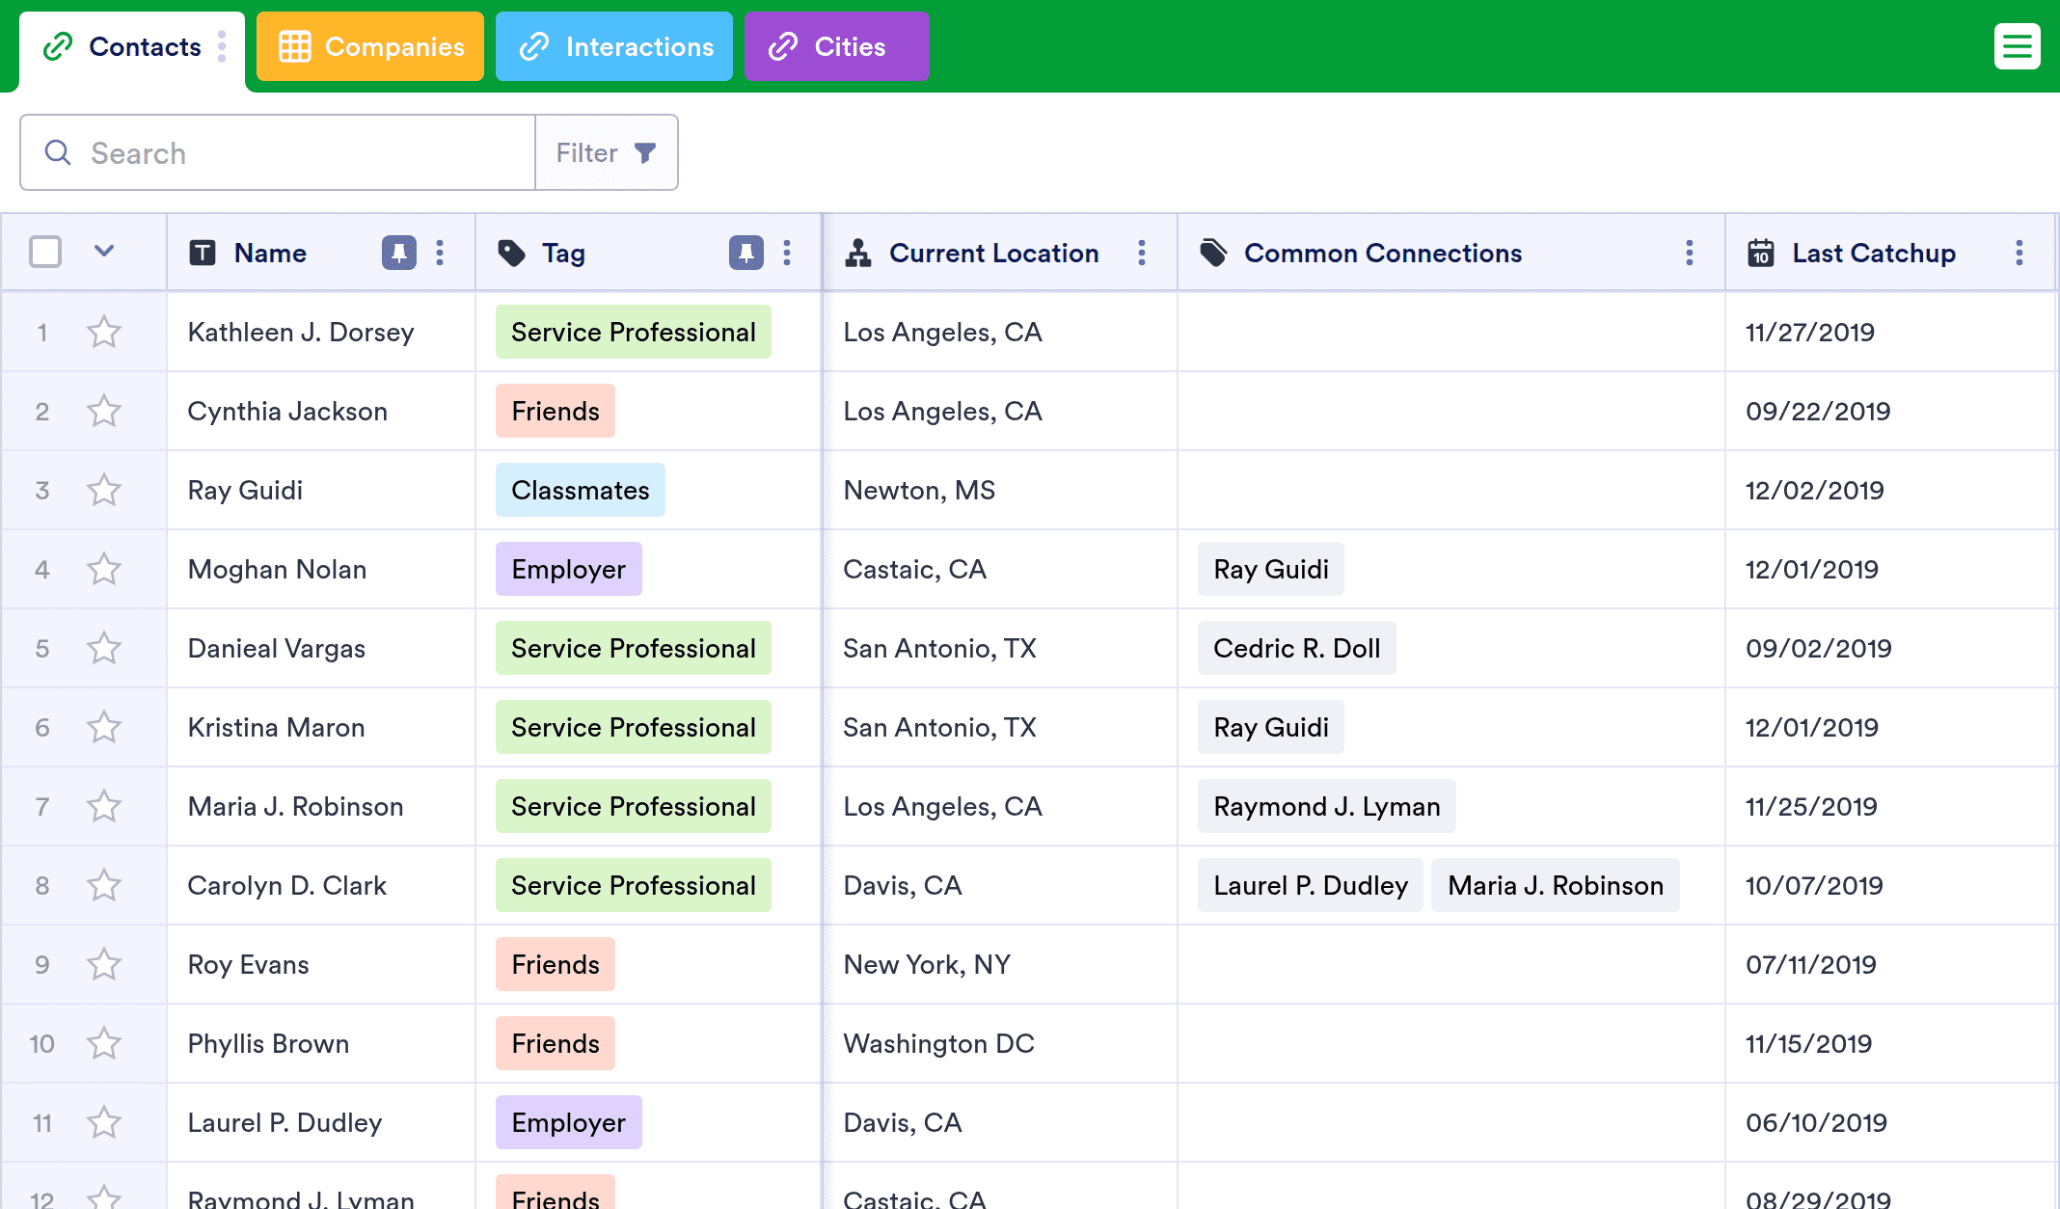The height and width of the screenshot is (1209, 2060).
Task: Open the hamburger menu at top right
Action: 2017,46
